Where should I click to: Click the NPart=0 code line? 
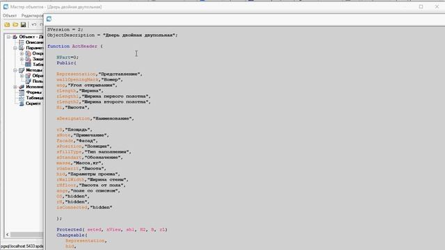[67, 57]
